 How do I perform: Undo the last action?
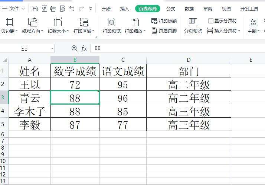pyautogui.click(x=72, y=9)
